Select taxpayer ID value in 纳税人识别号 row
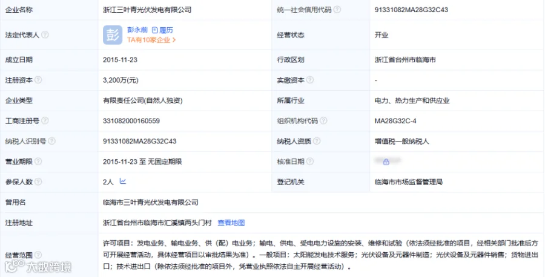The width and height of the screenshot is (545, 277). pos(140,142)
